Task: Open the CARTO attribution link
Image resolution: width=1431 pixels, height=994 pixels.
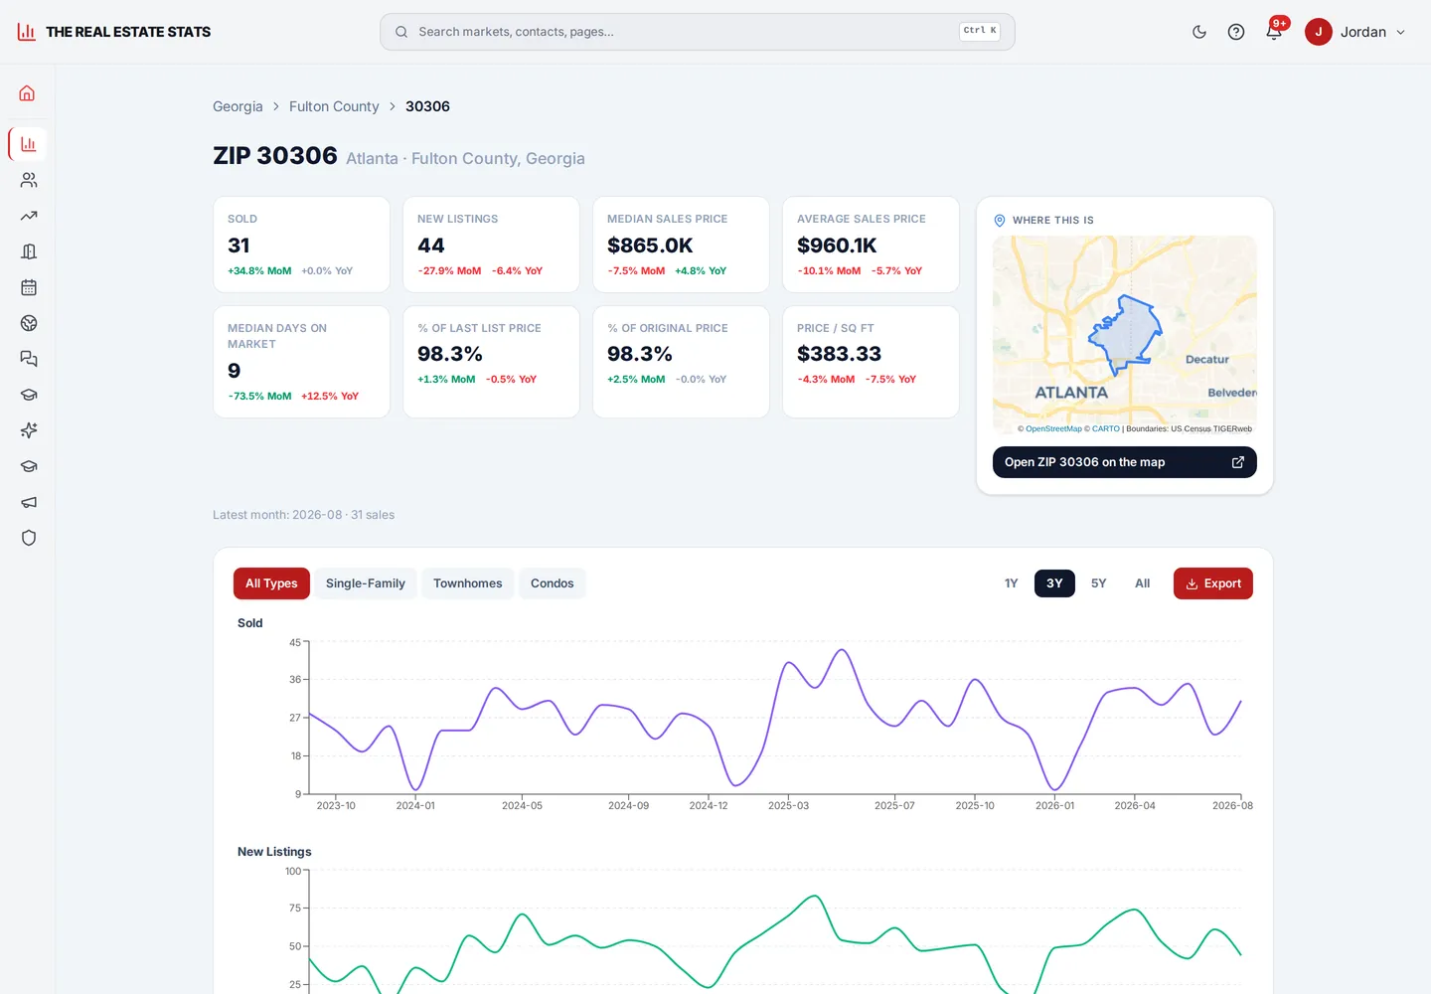Action: (x=1106, y=429)
